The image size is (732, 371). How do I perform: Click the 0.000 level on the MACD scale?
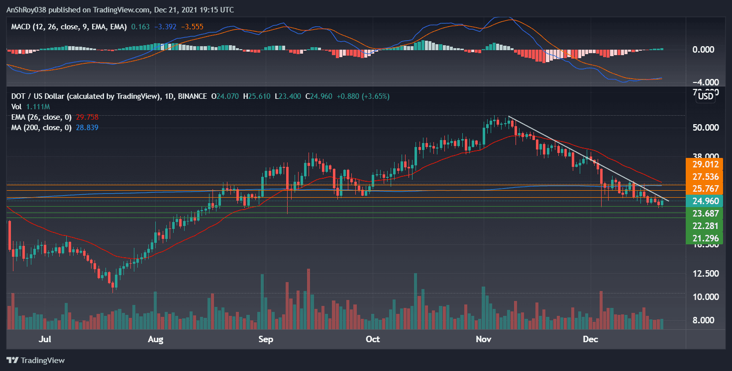pyautogui.click(x=704, y=50)
